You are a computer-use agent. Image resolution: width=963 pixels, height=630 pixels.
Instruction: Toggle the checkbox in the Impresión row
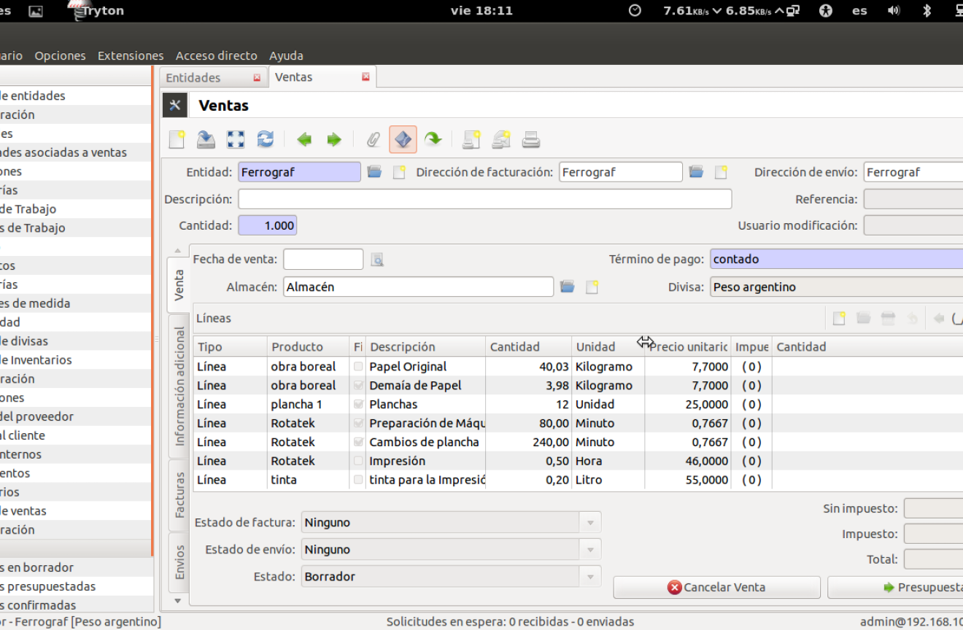point(358,461)
